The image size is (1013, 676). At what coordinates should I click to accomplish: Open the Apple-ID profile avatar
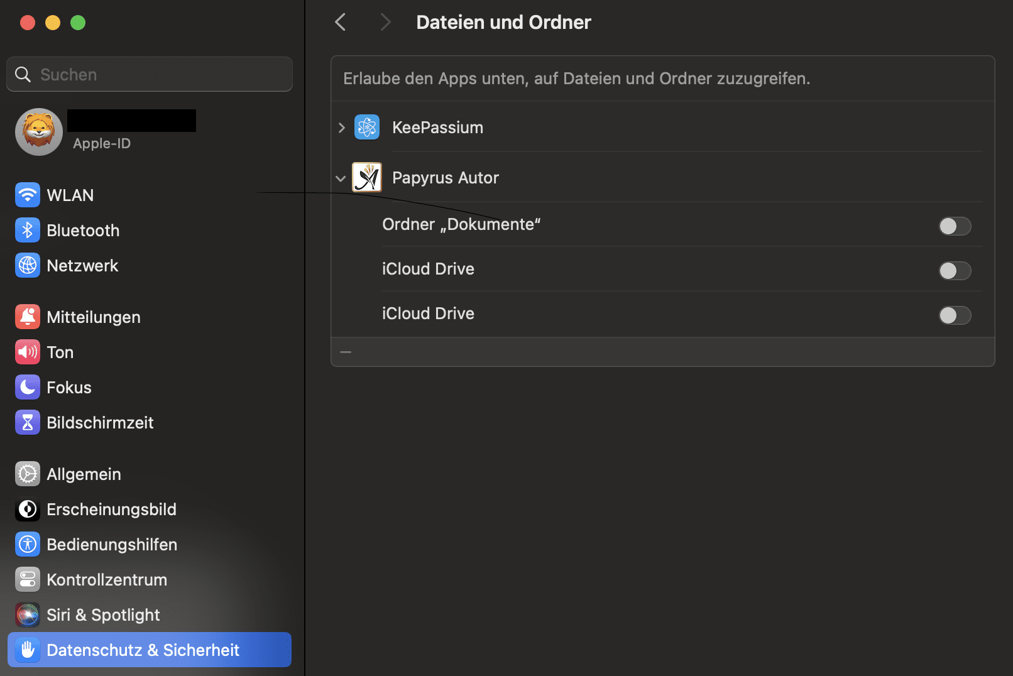[39, 132]
